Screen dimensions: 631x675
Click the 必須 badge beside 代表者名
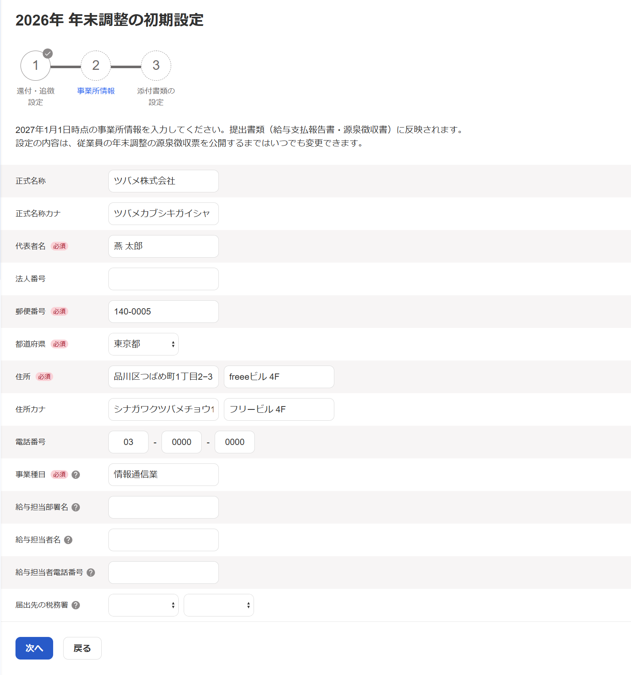pyautogui.click(x=59, y=246)
